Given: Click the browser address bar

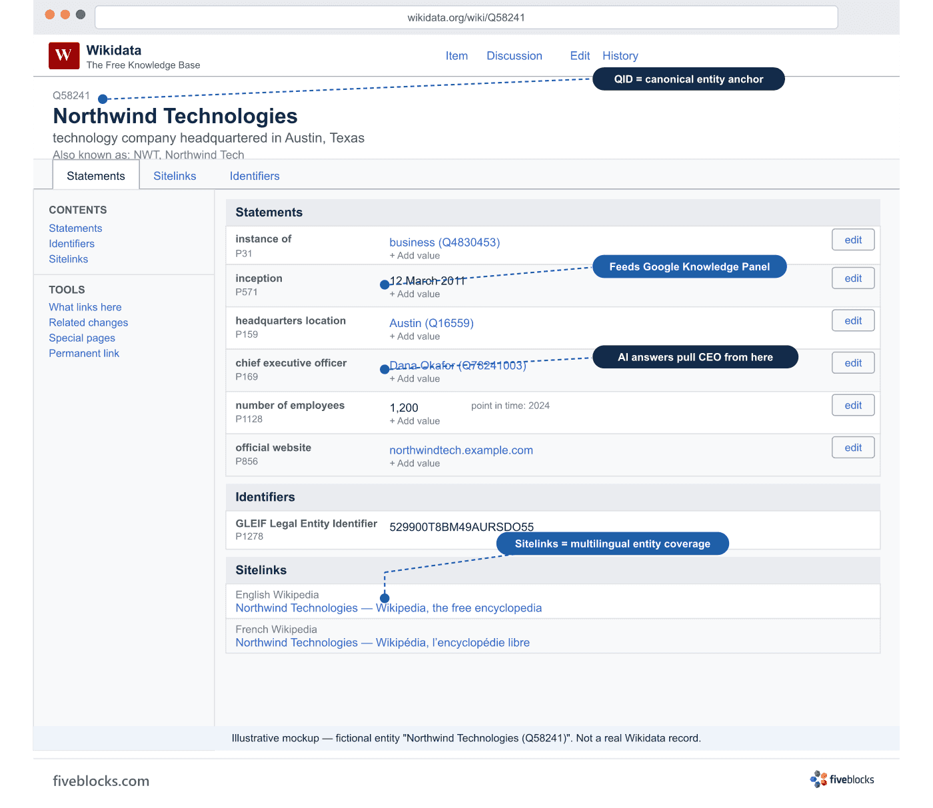Looking at the screenshot, I should [x=467, y=17].
